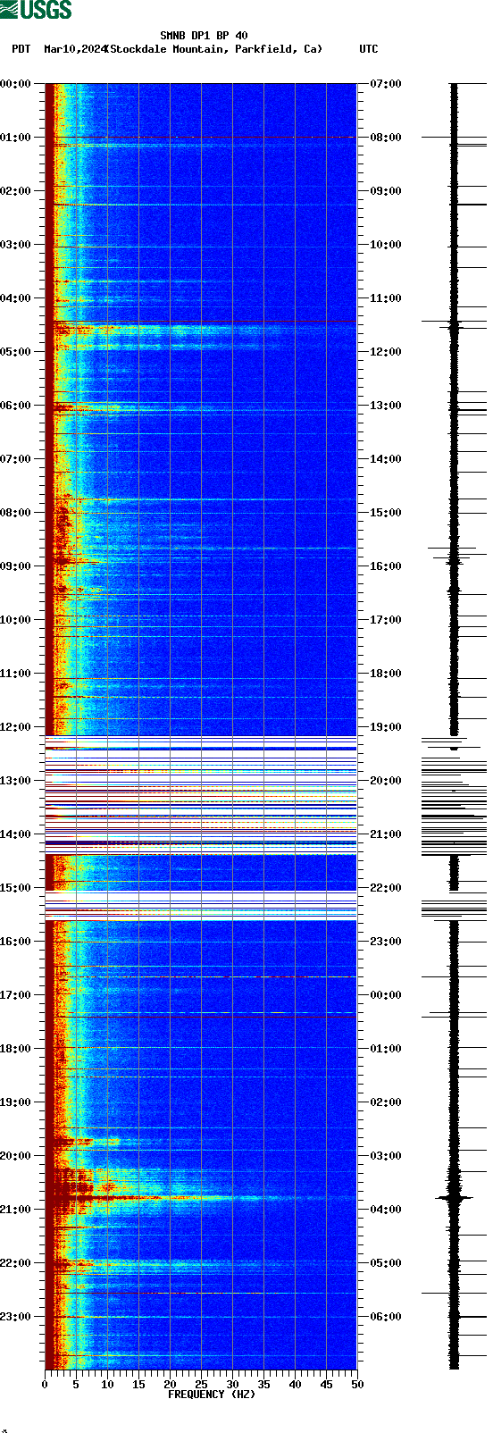
Task: Click the 'PDT' timezone label
Action: point(21,49)
